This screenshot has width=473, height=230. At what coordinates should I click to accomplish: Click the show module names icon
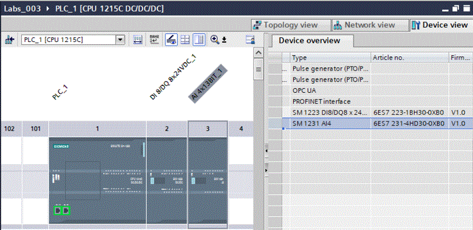coord(154,40)
